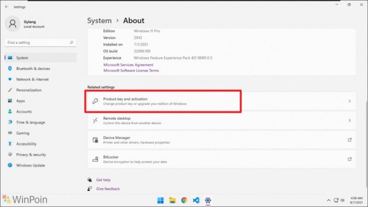
Task: Click the Edition value Windows 11 Pro
Action: [x=147, y=31]
